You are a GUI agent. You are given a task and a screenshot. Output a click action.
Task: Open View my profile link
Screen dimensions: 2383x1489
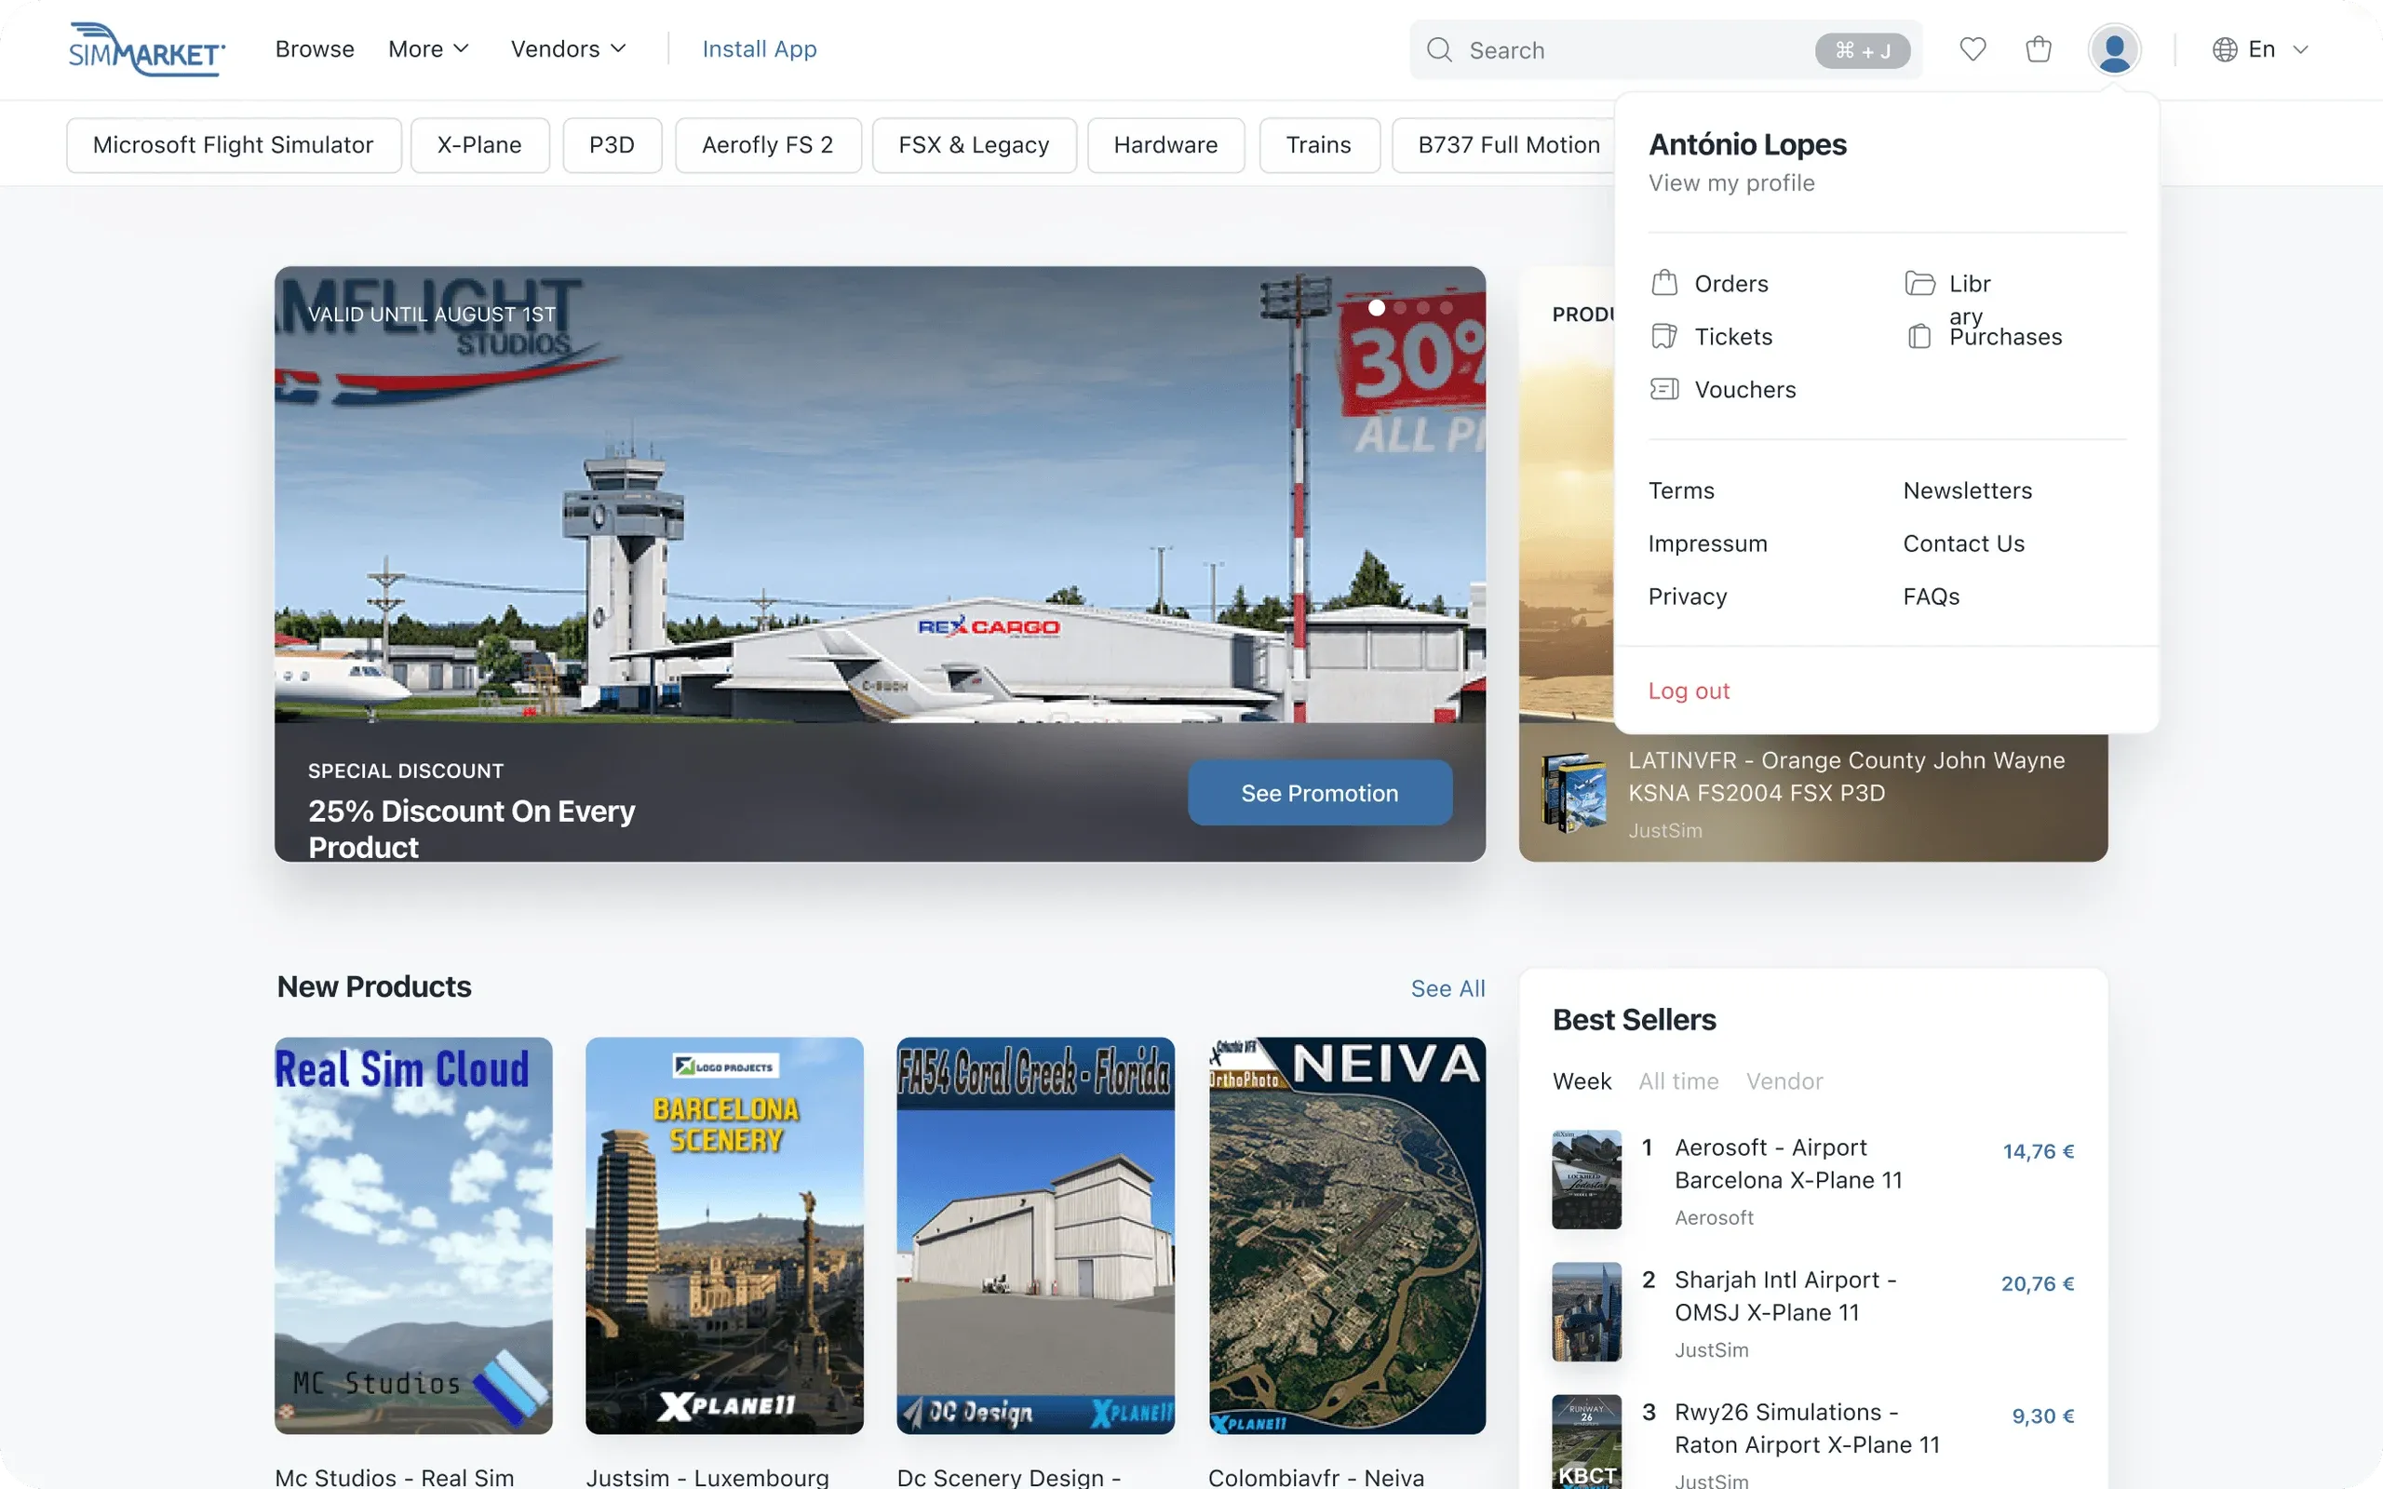[1731, 183]
